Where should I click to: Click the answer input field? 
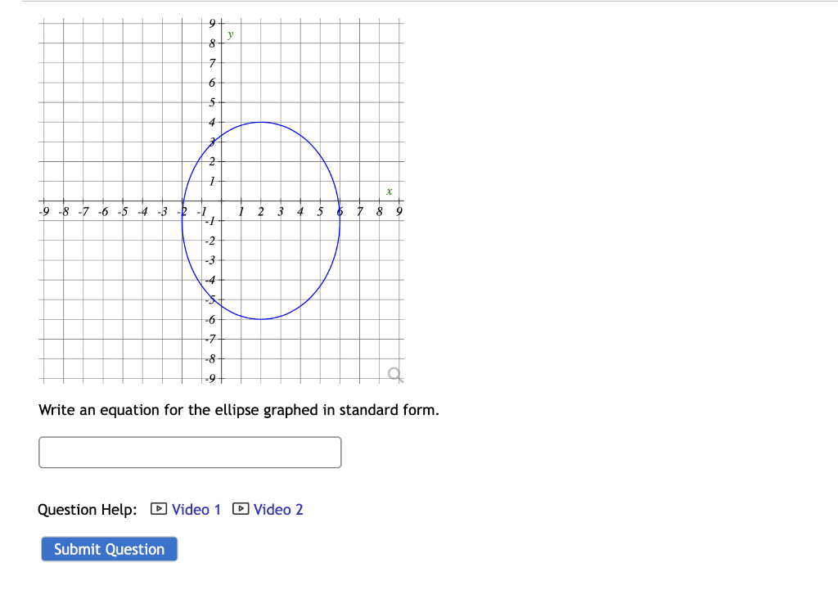[190, 452]
